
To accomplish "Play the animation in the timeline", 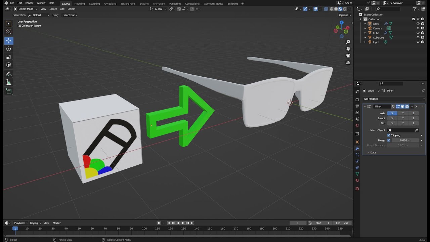I will click(183, 223).
